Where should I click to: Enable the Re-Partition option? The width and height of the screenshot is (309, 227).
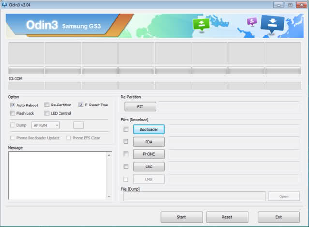point(47,105)
